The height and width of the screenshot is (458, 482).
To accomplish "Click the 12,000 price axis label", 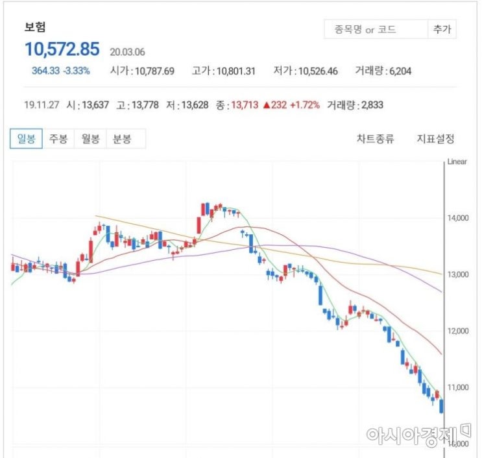I will pyautogui.click(x=458, y=331).
